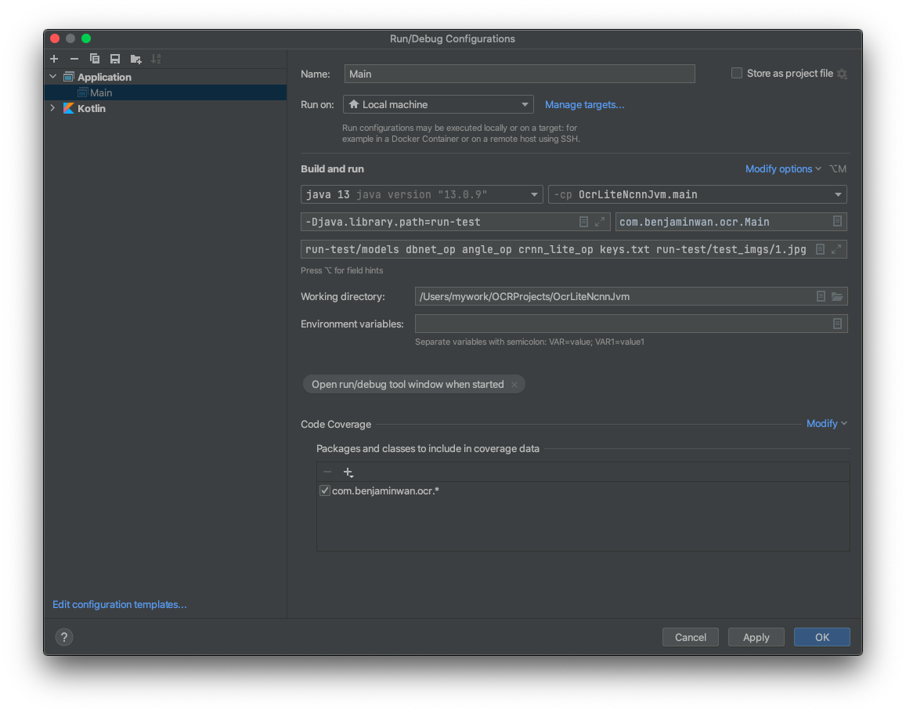Screen dimensions: 906x713
Task: Browse main class icon in Main field
Action: tap(837, 222)
